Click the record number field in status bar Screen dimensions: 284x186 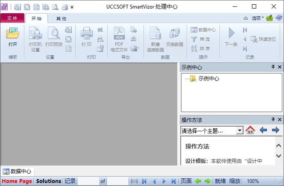[88, 181]
